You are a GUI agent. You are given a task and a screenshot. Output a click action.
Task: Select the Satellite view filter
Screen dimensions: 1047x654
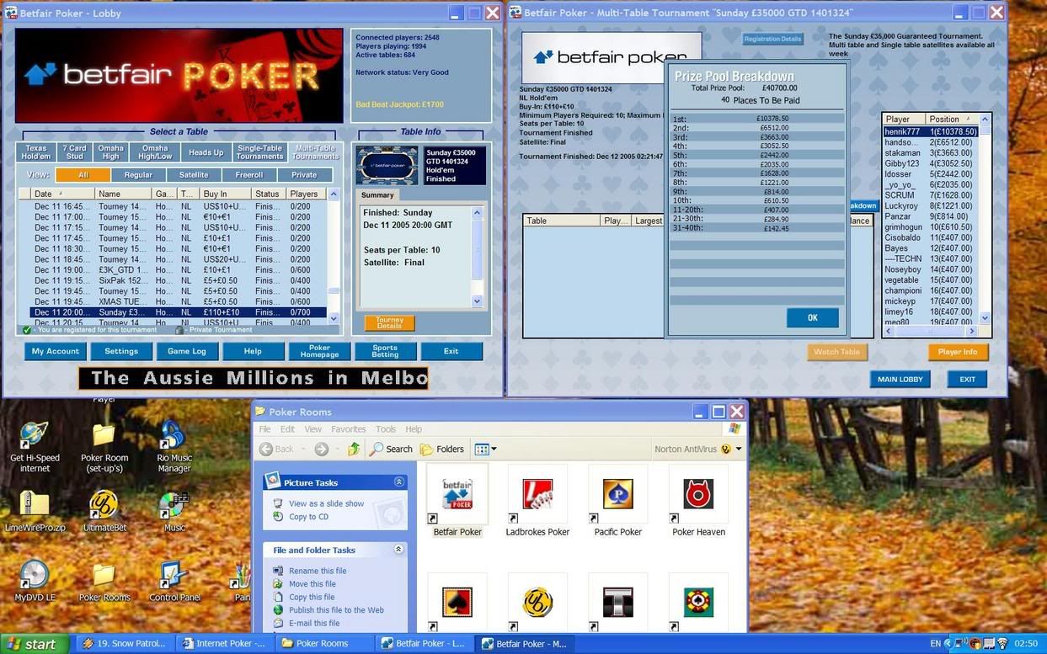[x=194, y=175]
